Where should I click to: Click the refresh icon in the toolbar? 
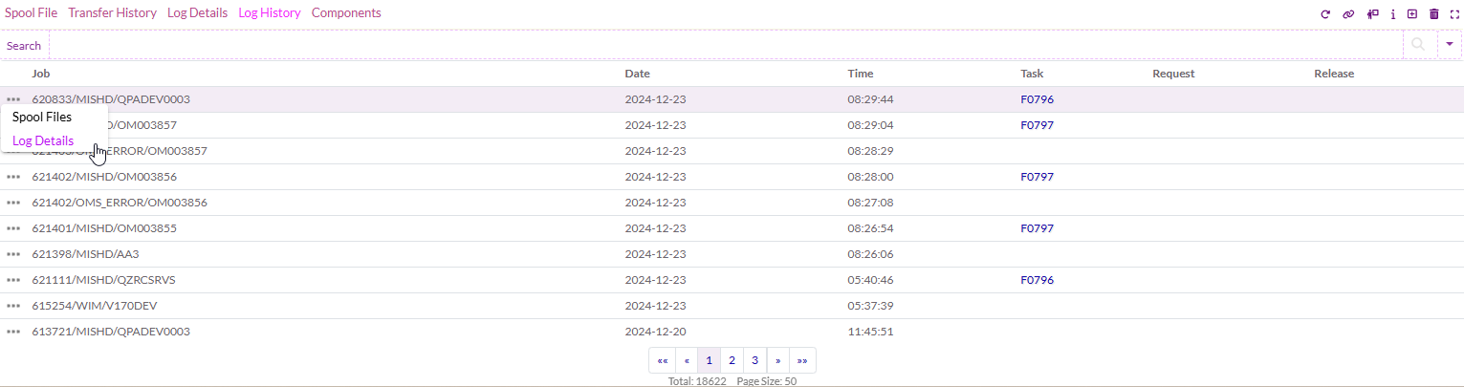pyautogui.click(x=1325, y=14)
